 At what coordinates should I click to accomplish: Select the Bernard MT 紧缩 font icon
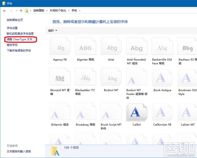(60, 77)
